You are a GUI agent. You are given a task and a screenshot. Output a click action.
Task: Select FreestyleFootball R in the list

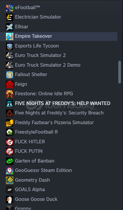point(59,132)
